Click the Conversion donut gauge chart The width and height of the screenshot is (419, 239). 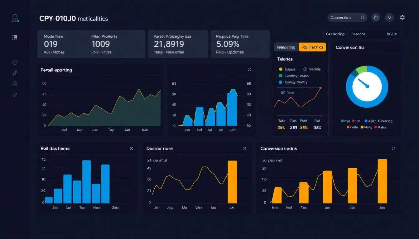coord(367,86)
